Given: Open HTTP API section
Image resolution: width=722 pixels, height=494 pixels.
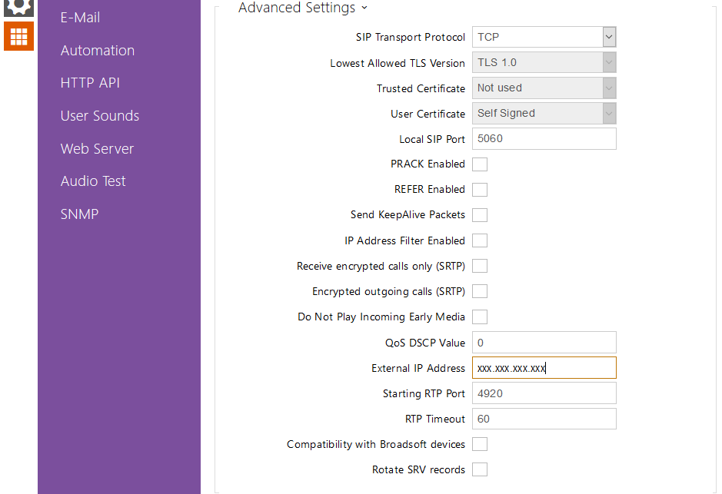Looking at the screenshot, I should coord(90,83).
